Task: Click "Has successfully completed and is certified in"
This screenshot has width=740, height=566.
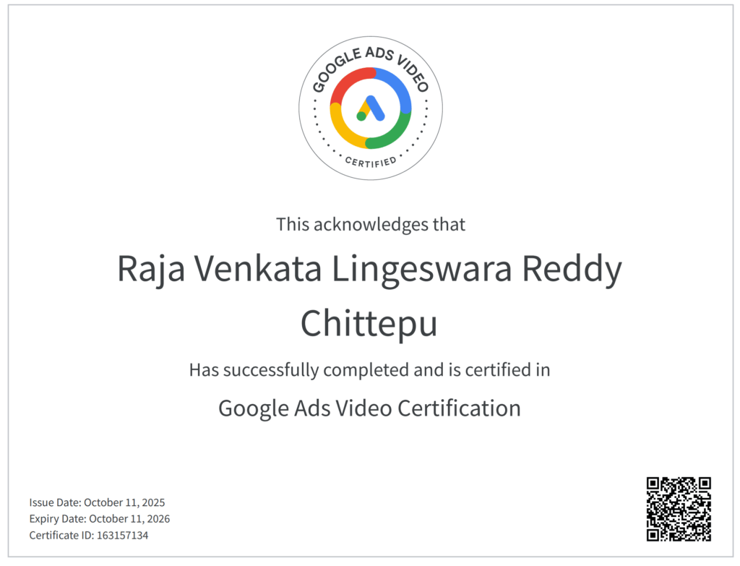Action: tap(369, 370)
